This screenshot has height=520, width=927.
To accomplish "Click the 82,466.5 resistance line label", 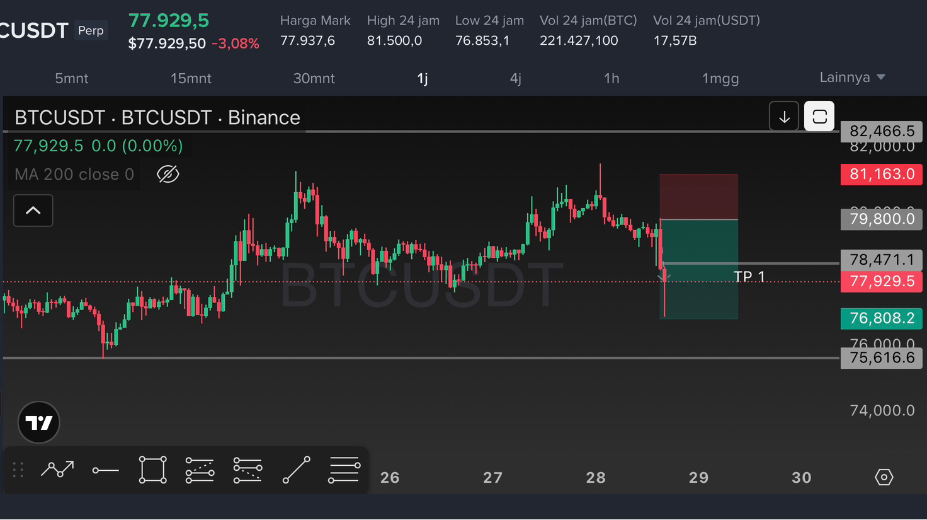I will (882, 131).
